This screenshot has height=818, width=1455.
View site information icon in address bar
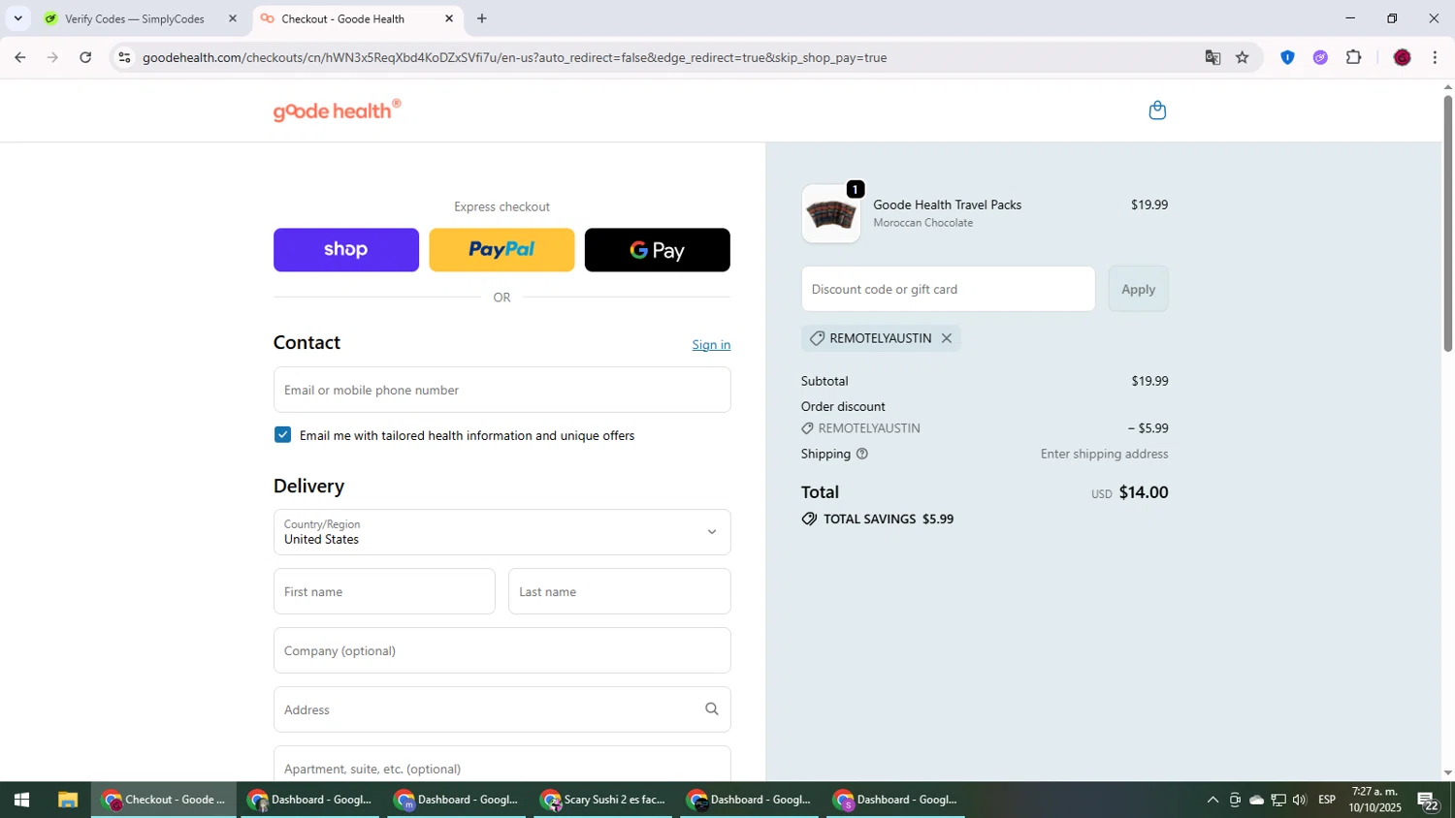tap(124, 57)
